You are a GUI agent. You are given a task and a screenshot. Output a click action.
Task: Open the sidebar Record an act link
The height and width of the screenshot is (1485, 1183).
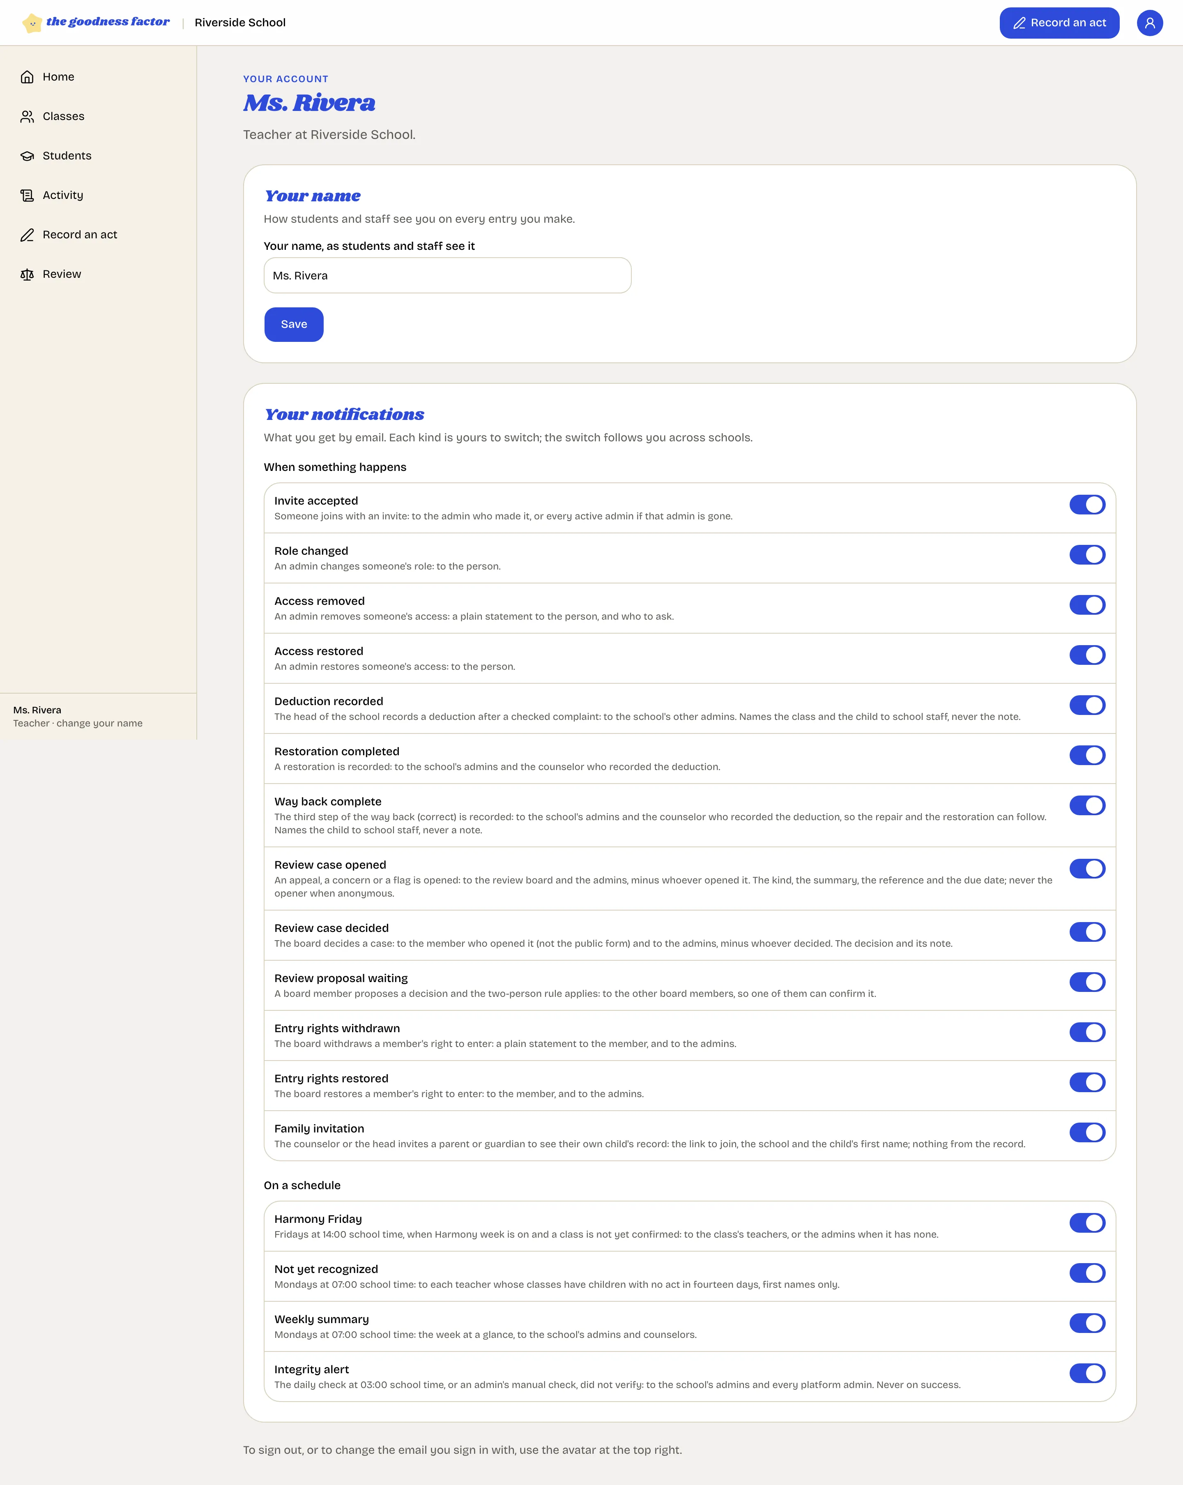[x=99, y=235]
